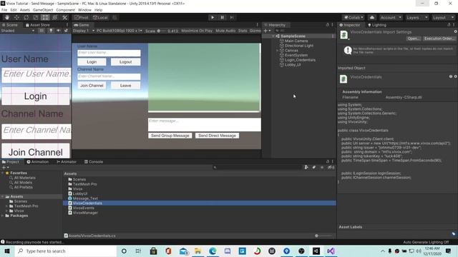This screenshot has width=458, height=257.
Task: Toggle Scene view lighting bulb
Action: 51,31
